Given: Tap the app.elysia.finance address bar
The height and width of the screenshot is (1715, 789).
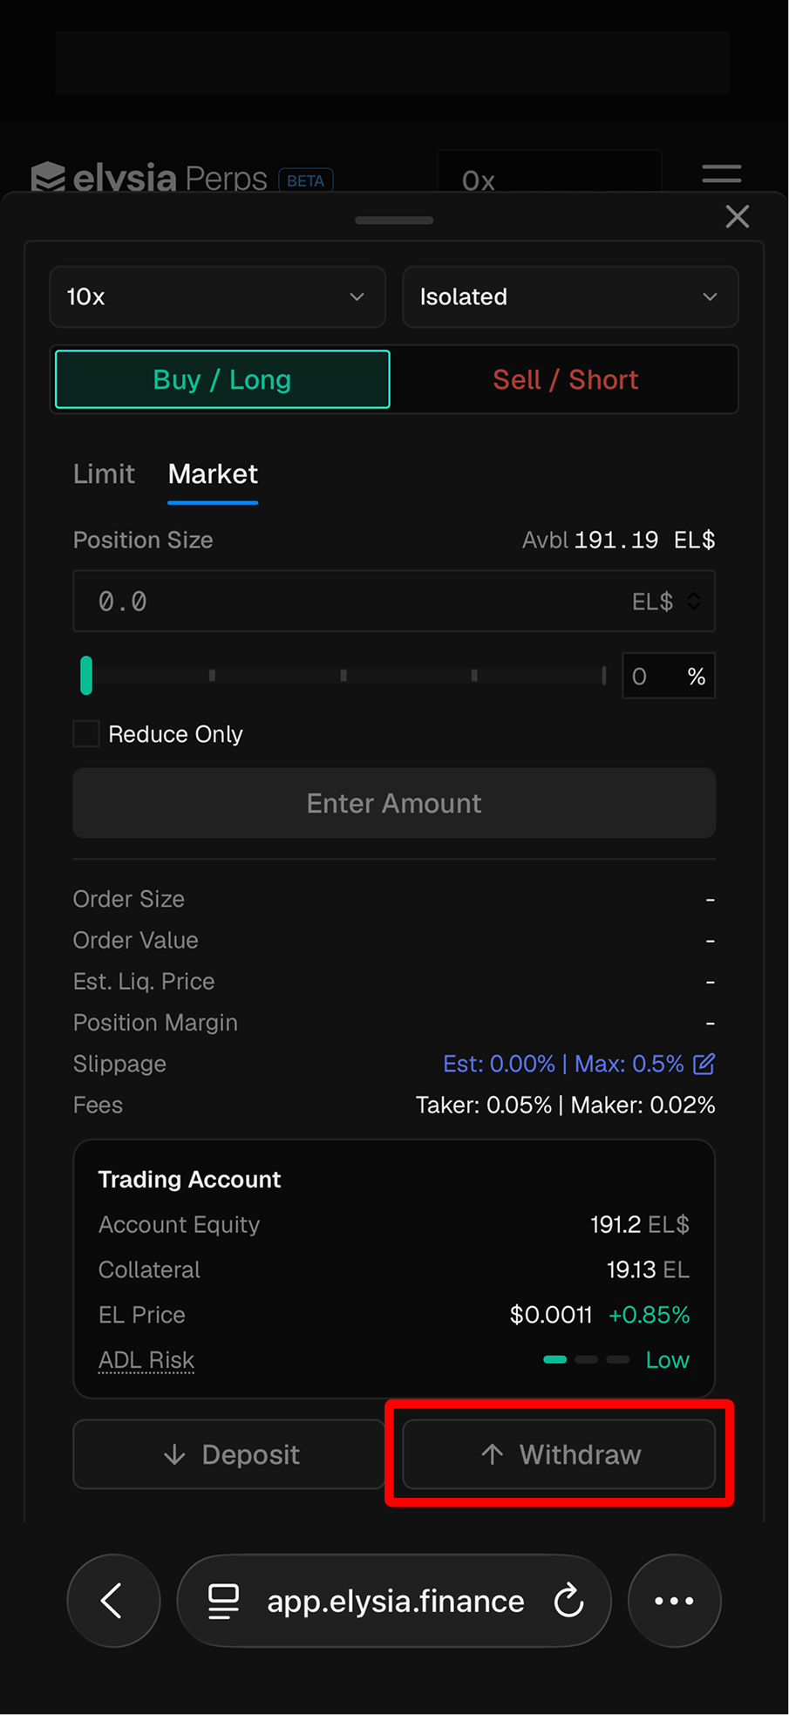Looking at the screenshot, I should (x=394, y=1601).
